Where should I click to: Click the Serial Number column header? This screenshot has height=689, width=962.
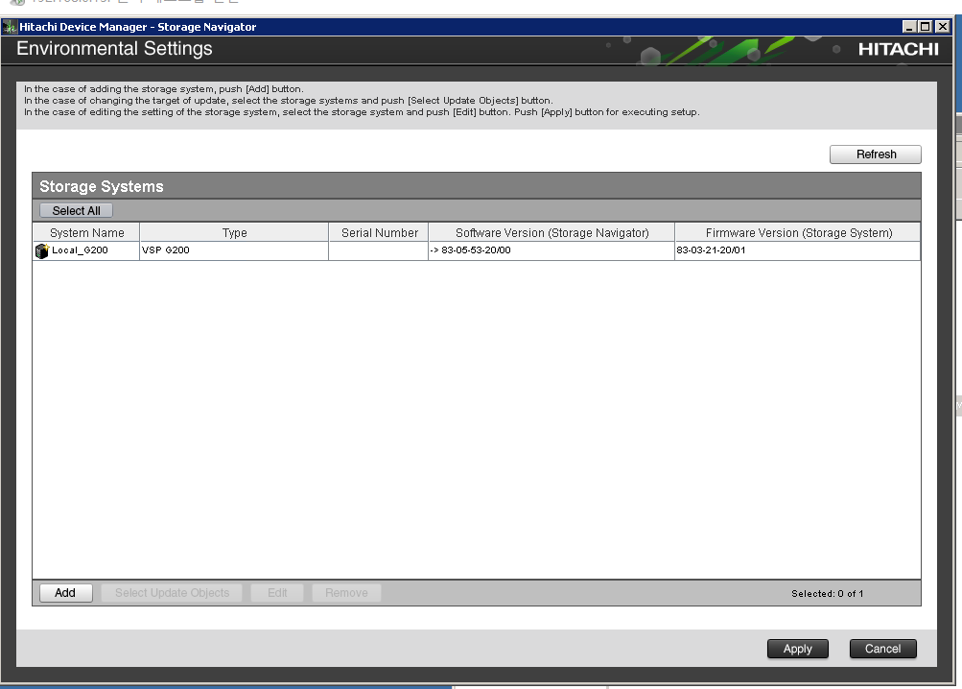click(x=379, y=232)
